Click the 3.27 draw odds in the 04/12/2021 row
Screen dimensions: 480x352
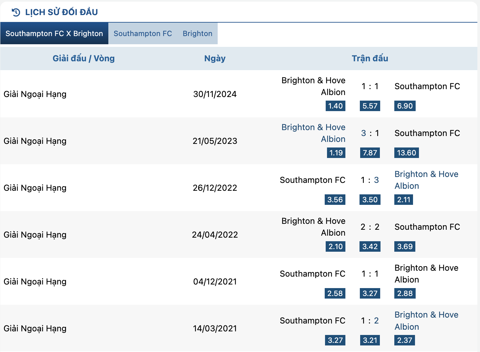[x=370, y=293]
